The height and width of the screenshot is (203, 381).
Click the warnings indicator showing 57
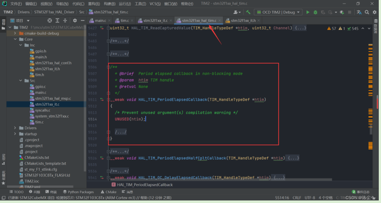click(x=332, y=28)
